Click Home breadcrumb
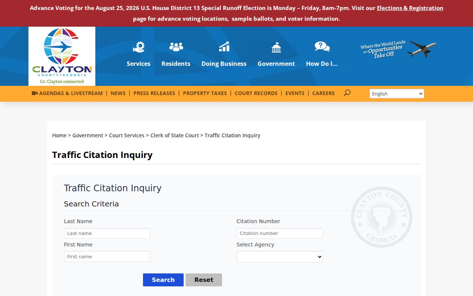Screen dimensions: 473x296 [59, 135]
